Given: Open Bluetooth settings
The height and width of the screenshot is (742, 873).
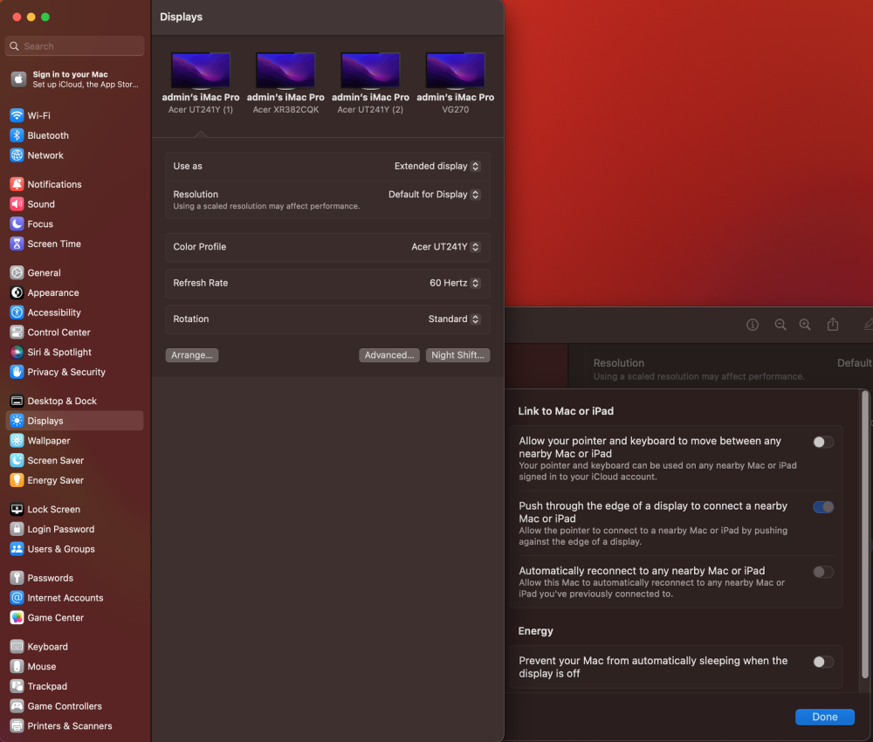Looking at the screenshot, I should tap(74, 135).
